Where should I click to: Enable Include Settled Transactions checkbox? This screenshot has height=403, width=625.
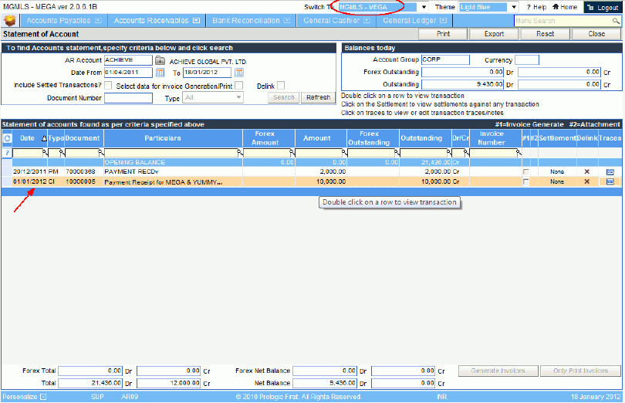point(108,85)
